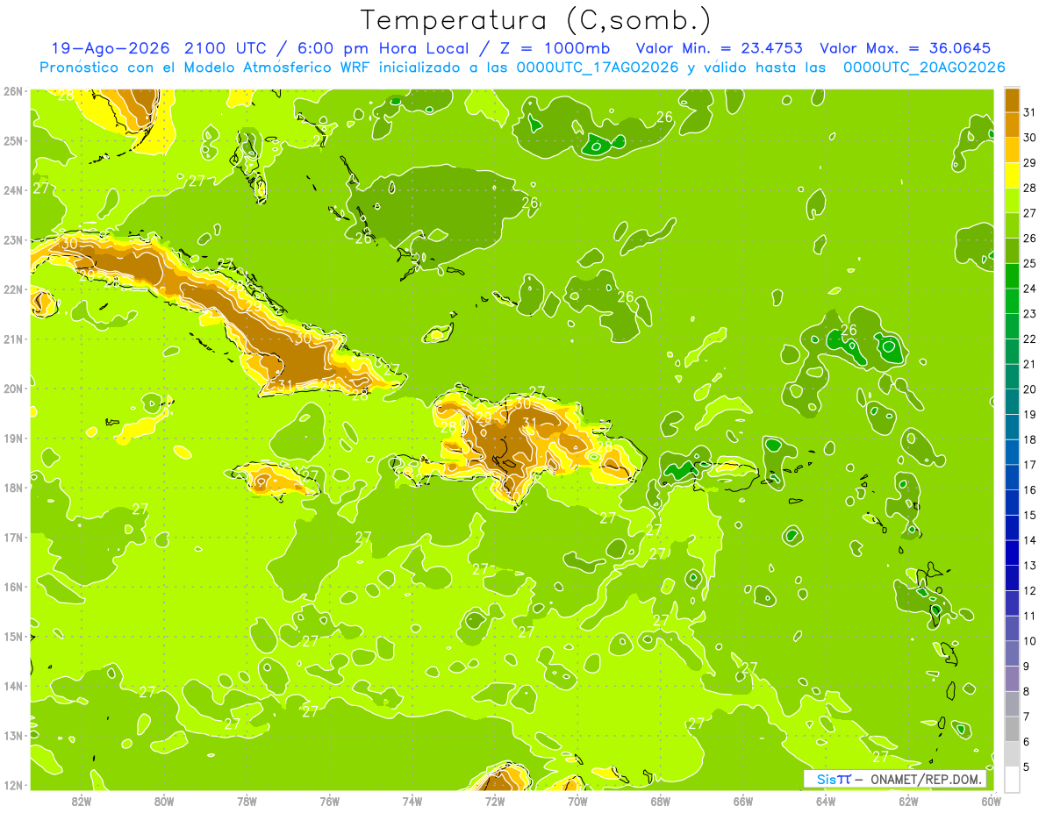Click the orange color scale segment between 30 and 31
The width and height of the screenshot is (1053, 813).
pyautogui.click(x=1012, y=125)
